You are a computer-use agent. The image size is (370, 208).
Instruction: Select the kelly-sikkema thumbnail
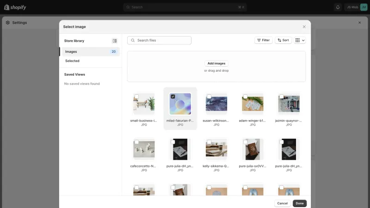tap(216, 149)
